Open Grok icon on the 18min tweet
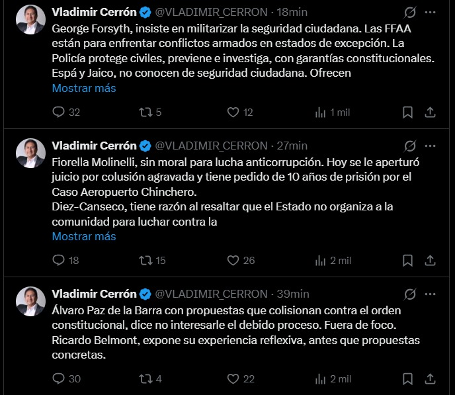455x395 pixels. [x=409, y=13]
